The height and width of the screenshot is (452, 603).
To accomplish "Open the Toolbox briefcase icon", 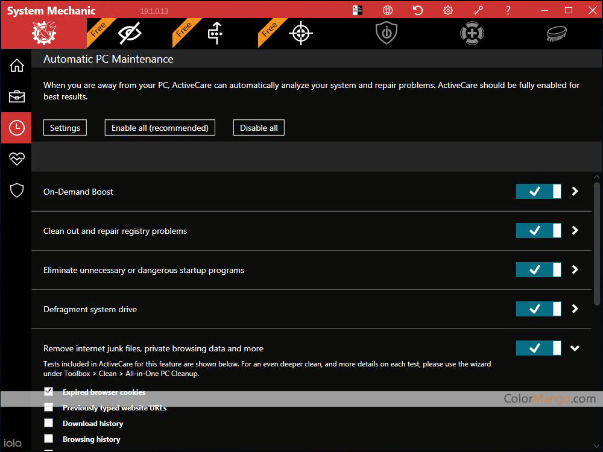I will 16,96.
